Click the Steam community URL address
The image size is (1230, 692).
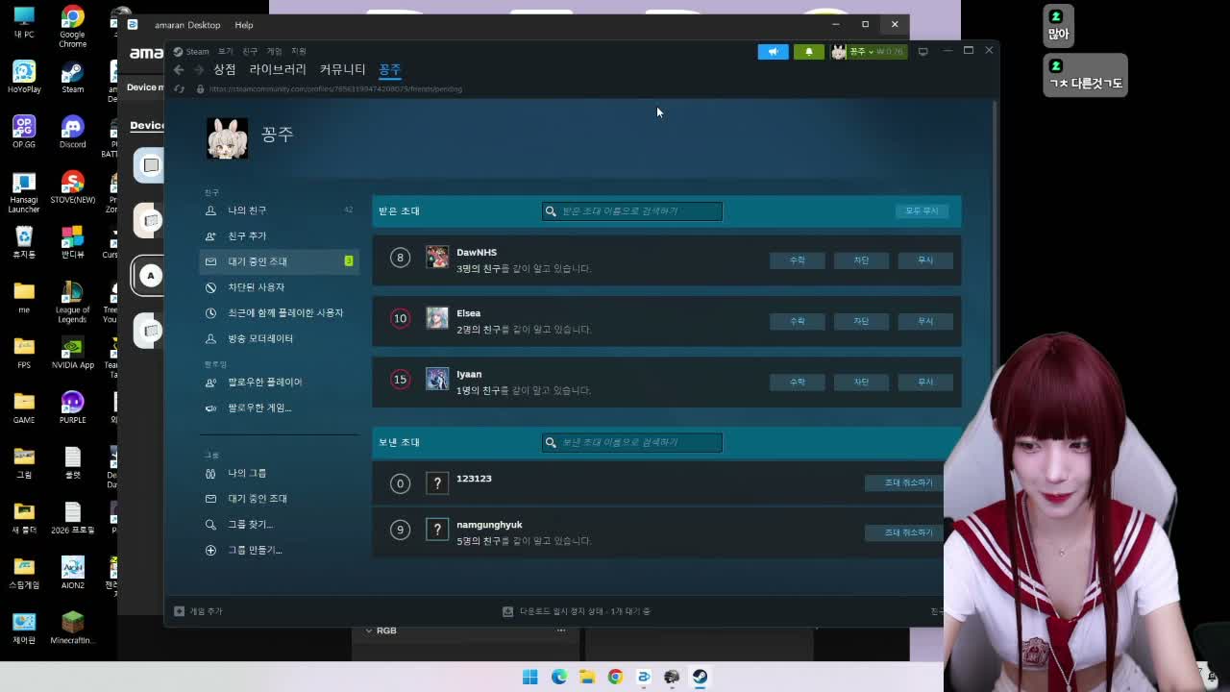pyautogui.click(x=335, y=88)
